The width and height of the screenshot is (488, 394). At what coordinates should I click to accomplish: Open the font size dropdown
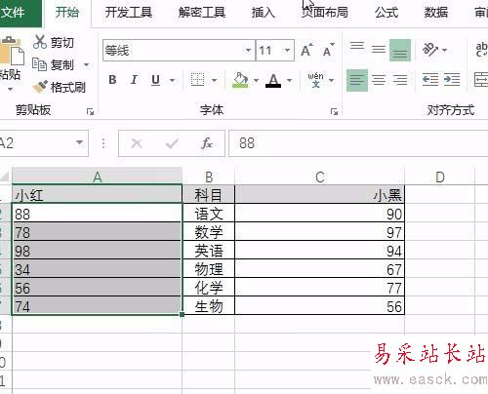click(287, 50)
